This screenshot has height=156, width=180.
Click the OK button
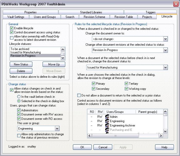[82, 147]
